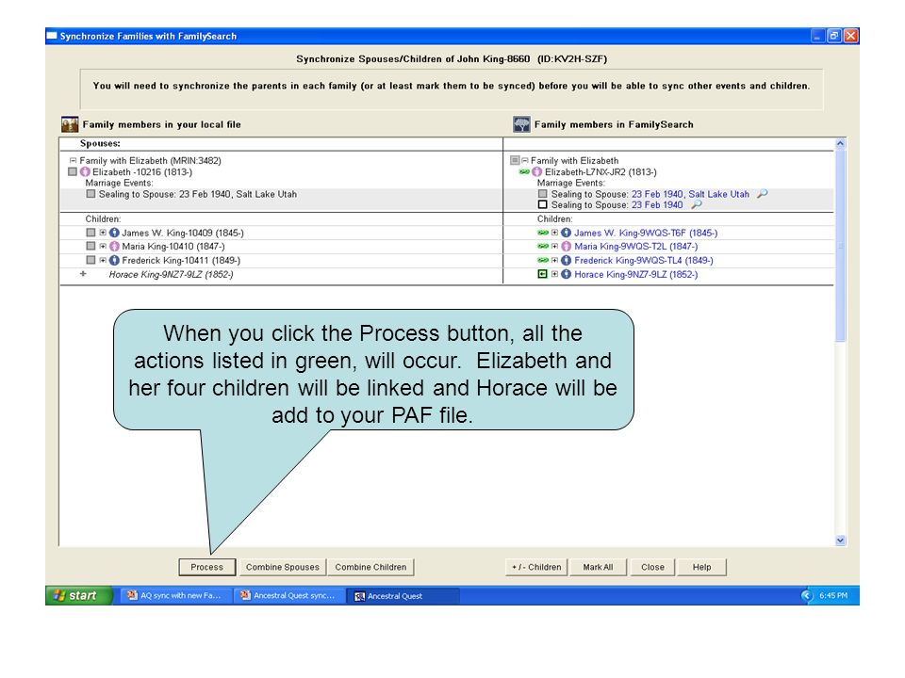Collapse Family with Elizabeth (MRIN:3482)
This screenshot has width=905, height=678.
click(74, 161)
